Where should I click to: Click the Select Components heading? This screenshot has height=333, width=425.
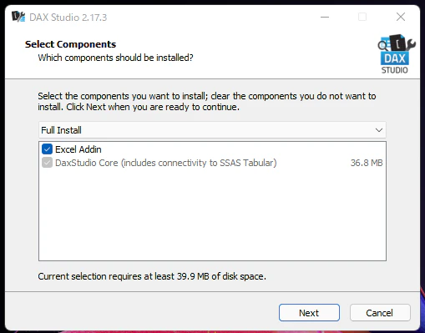point(70,44)
